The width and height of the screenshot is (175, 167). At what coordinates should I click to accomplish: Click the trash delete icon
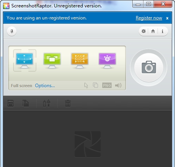tap(68, 103)
